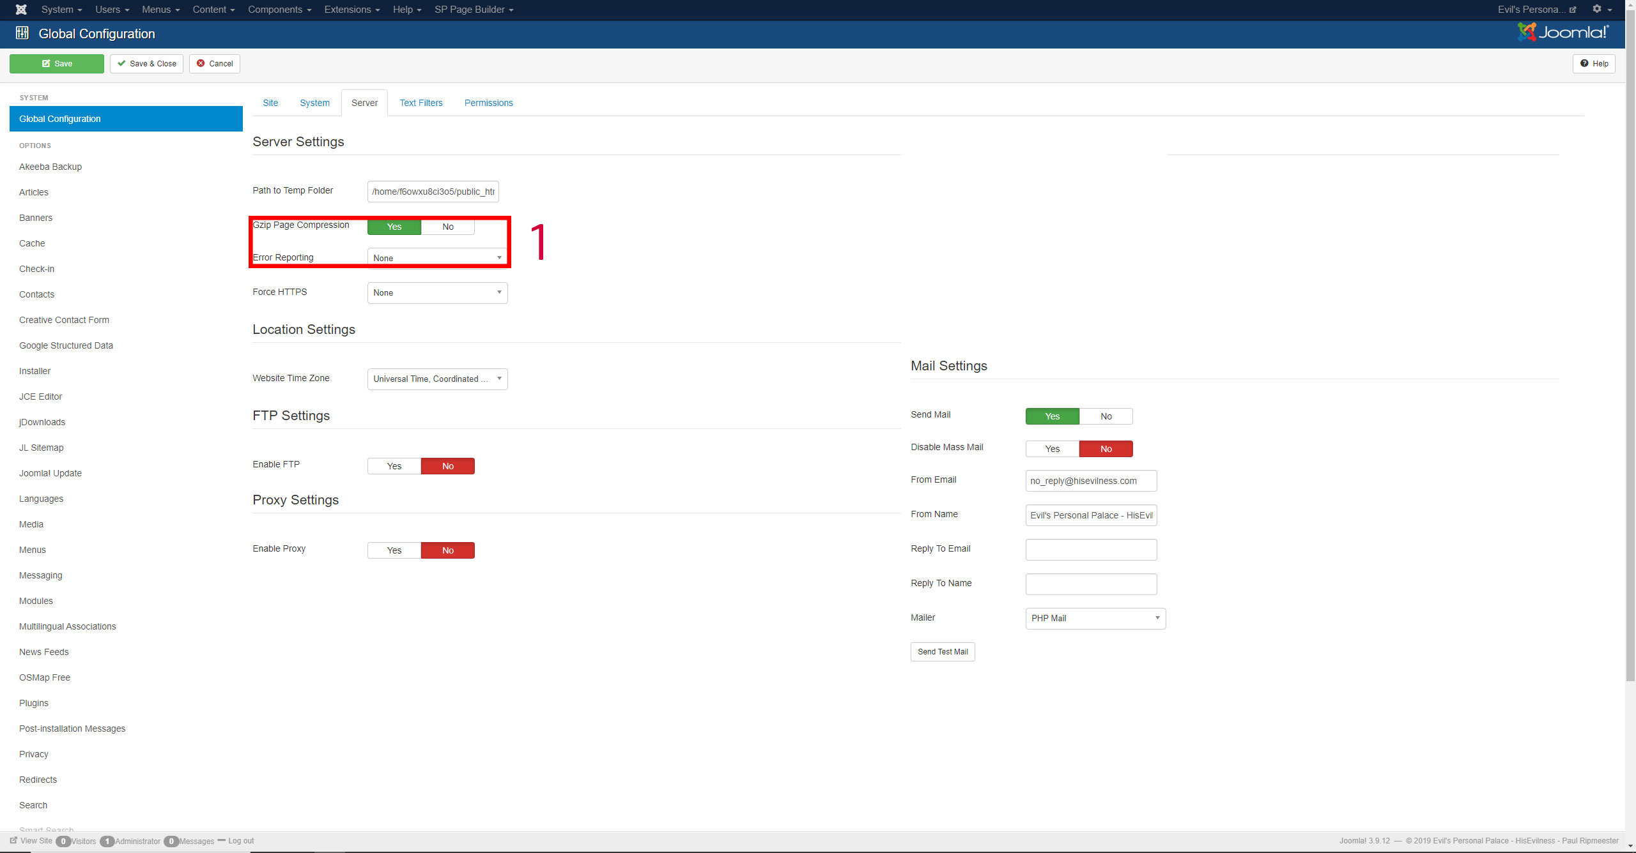Set Gzip Page Compression to No
Viewport: 1636px width, 853px height.
448,227
